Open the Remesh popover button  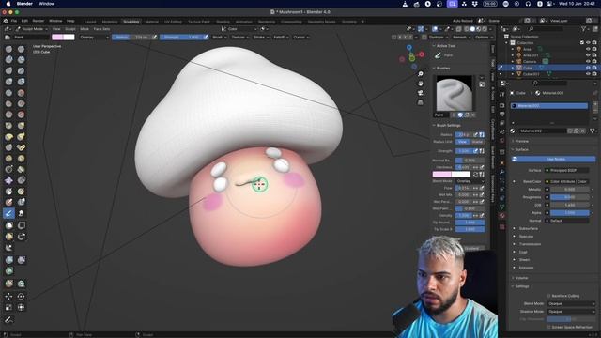pos(461,38)
